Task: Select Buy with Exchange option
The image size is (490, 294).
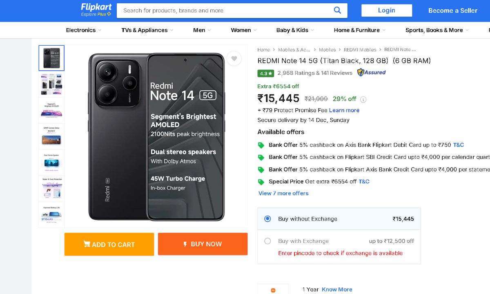Action: point(267,241)
